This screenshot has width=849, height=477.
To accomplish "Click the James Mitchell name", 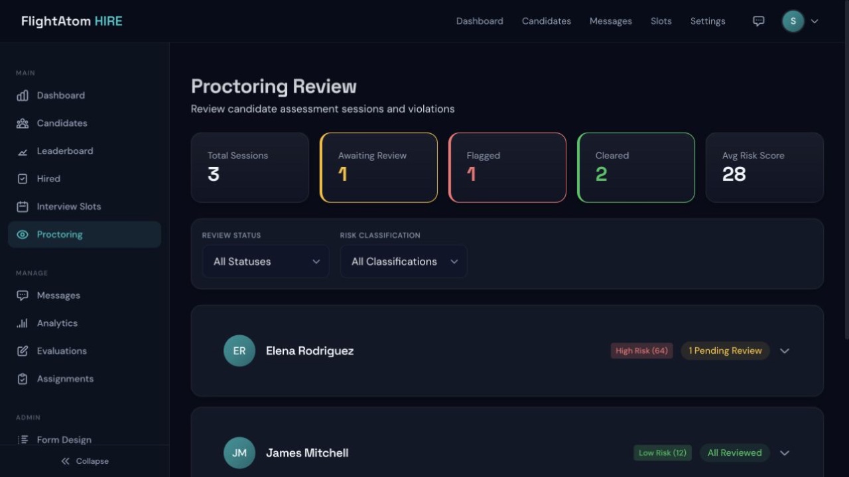I will [x=307, y=453].
